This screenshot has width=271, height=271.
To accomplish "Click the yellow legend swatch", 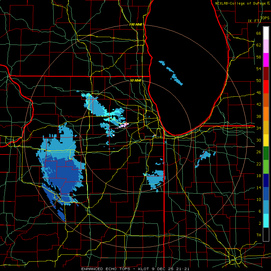I will pyautogui.click(x=266, y=140).
